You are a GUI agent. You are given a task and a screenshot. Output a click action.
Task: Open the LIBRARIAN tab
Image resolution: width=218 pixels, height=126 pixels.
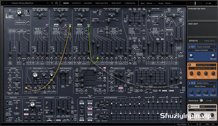point(130,3)
